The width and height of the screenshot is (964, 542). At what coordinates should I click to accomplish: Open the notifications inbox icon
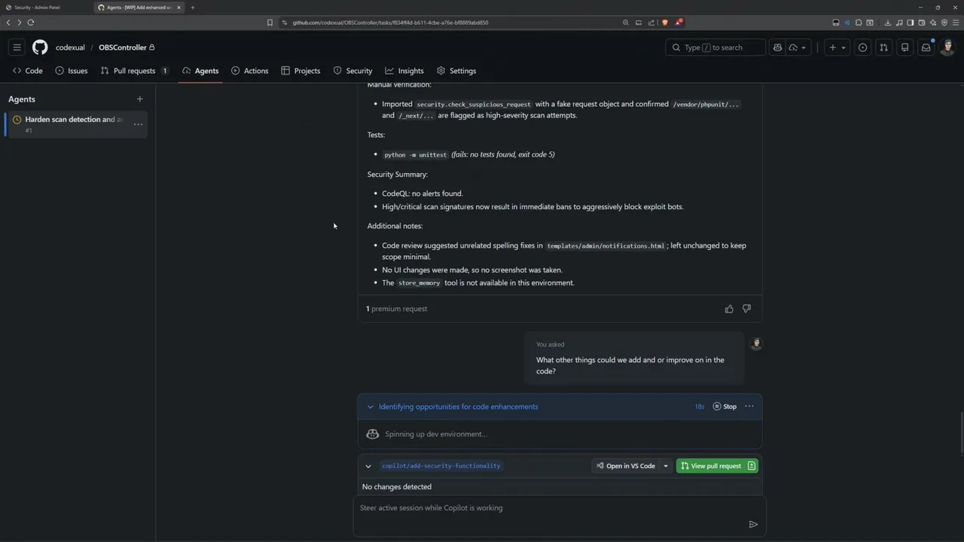click(926, 47)
